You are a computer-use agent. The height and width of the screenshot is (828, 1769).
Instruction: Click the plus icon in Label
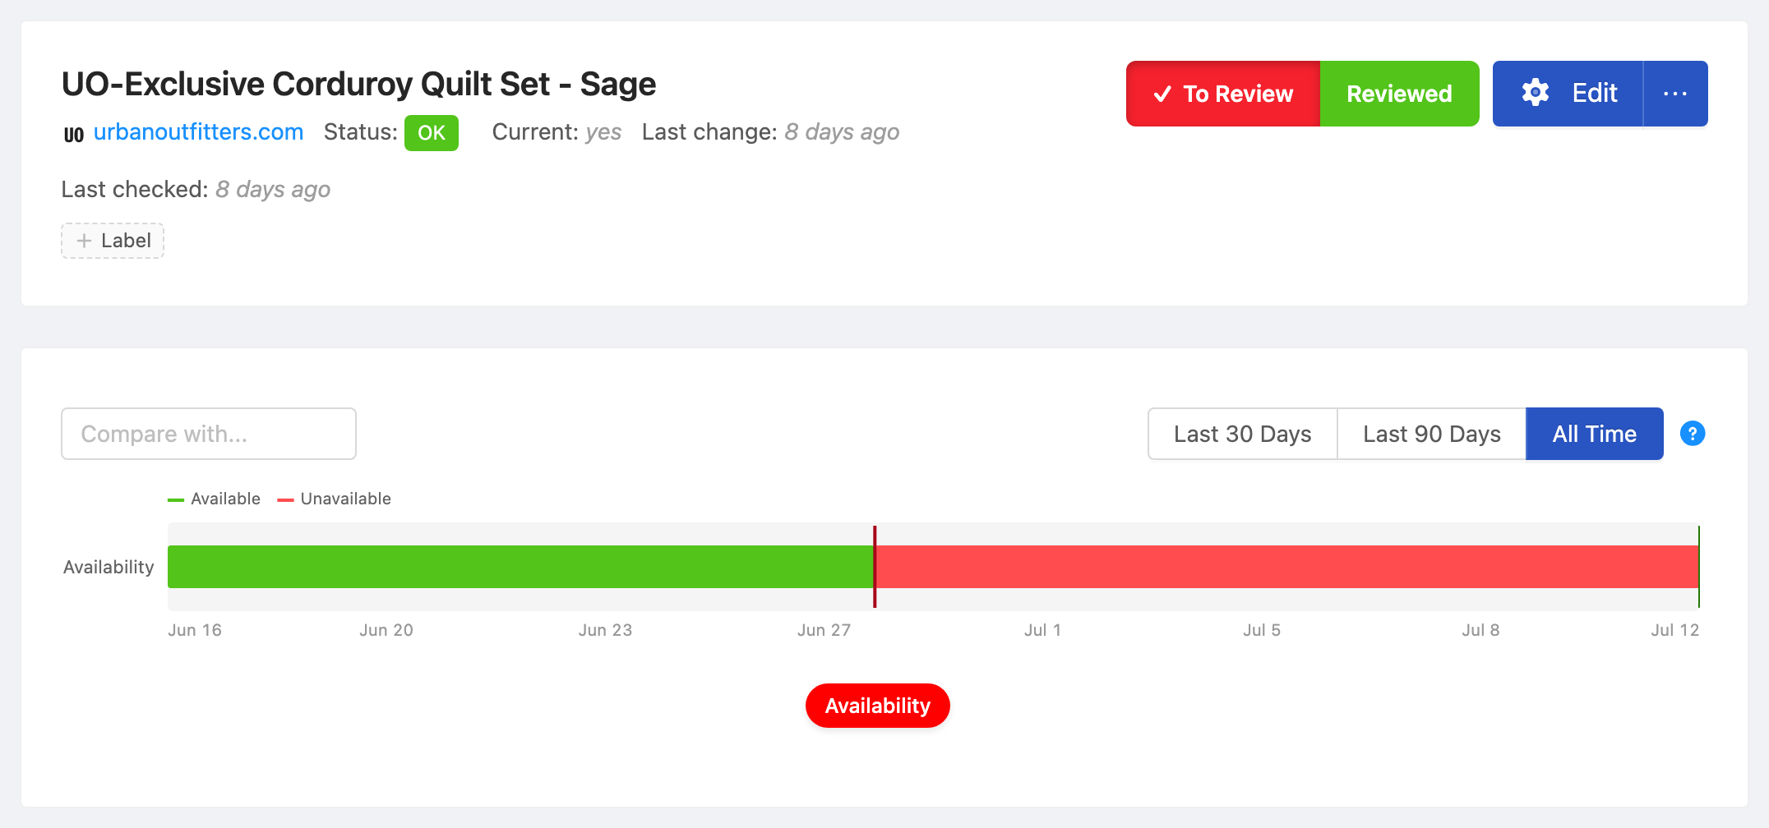(x=84, y=241)
